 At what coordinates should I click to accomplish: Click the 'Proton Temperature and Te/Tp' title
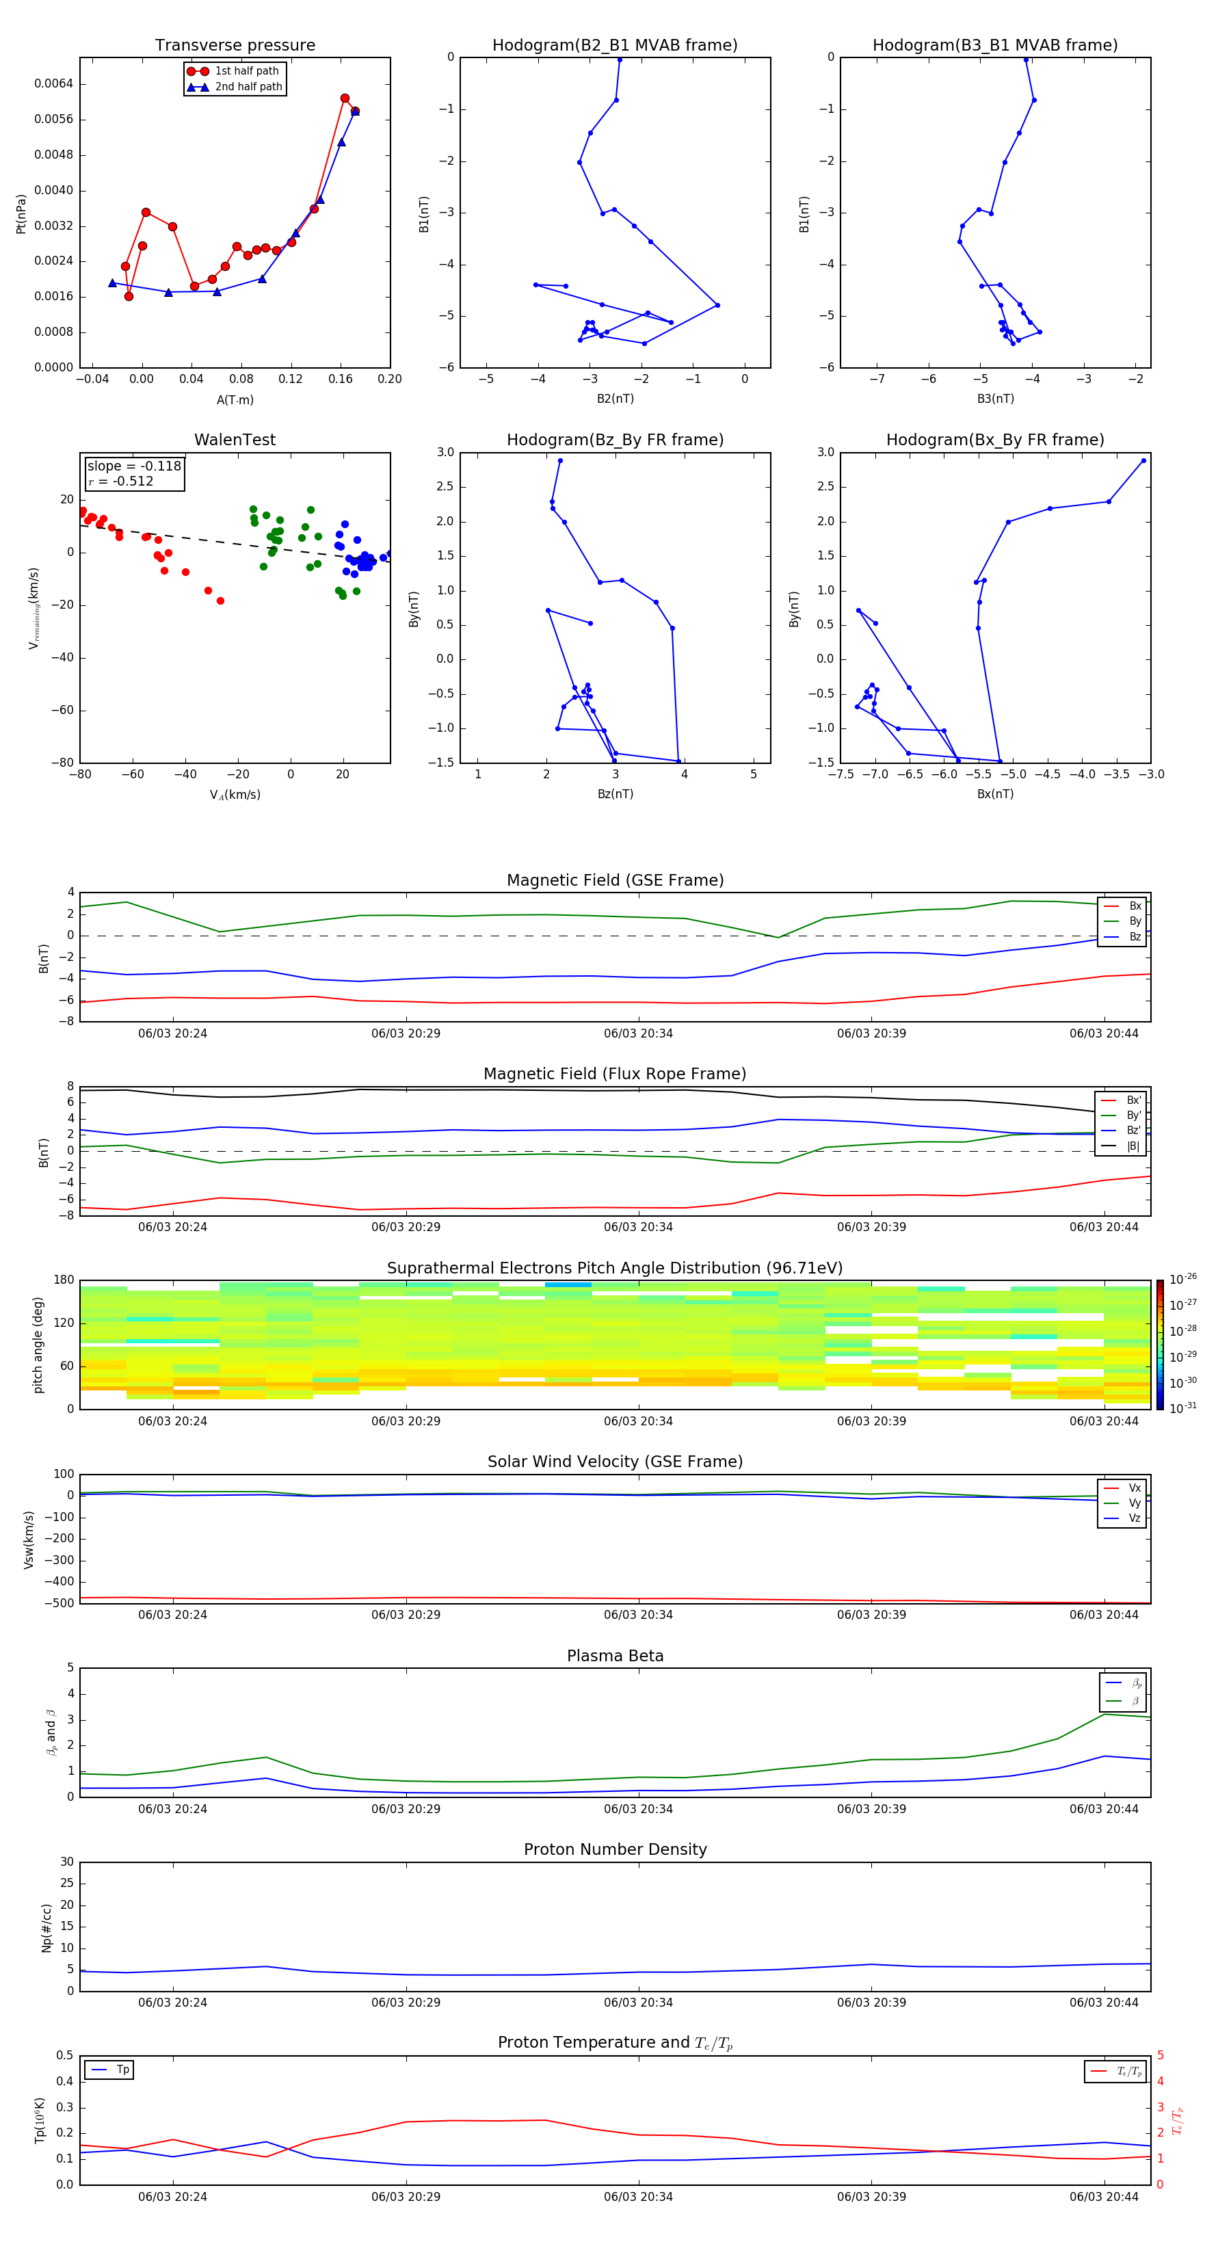[615, 2043]
